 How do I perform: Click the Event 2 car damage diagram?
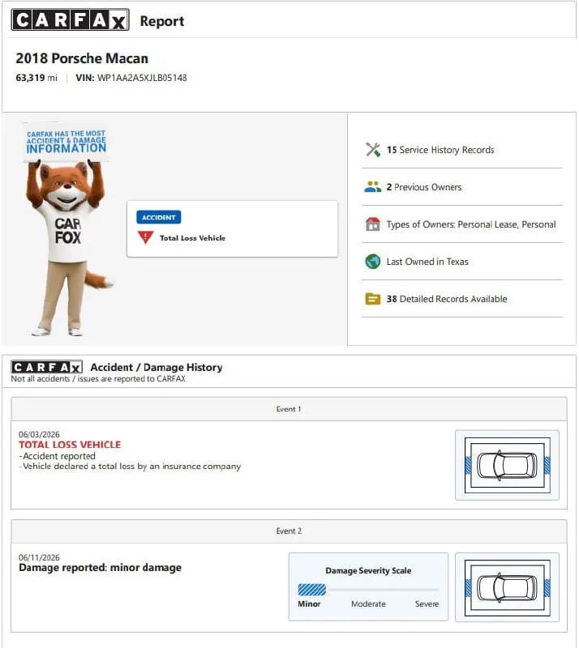tap(507, 587)
